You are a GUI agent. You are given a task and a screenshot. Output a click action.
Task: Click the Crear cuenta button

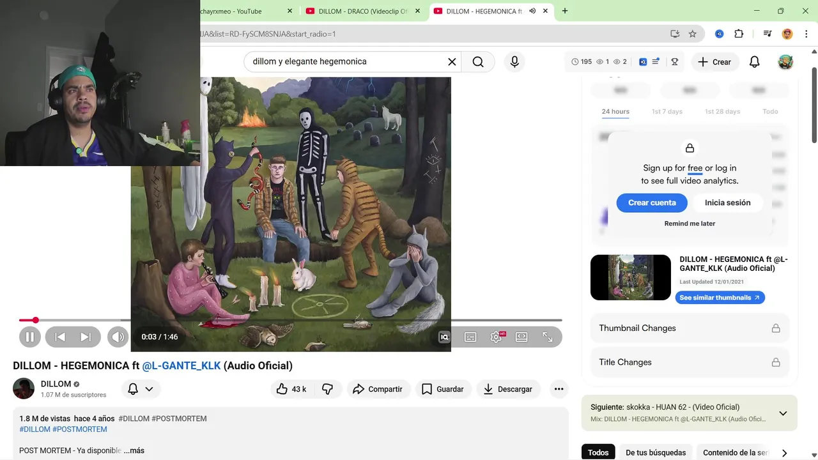[652, 203]
